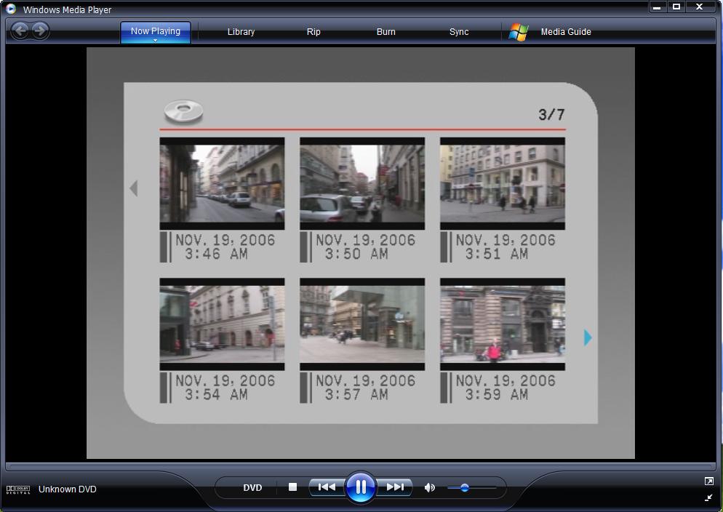This screenshot has width=723, height=512.
Task: Switch to compact mode
Action: (708, 497)
